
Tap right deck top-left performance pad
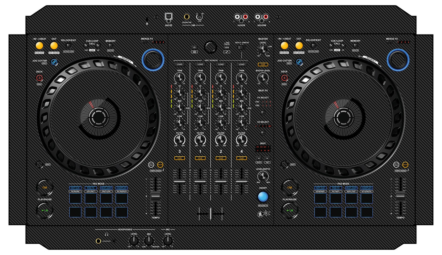point(320,198)
